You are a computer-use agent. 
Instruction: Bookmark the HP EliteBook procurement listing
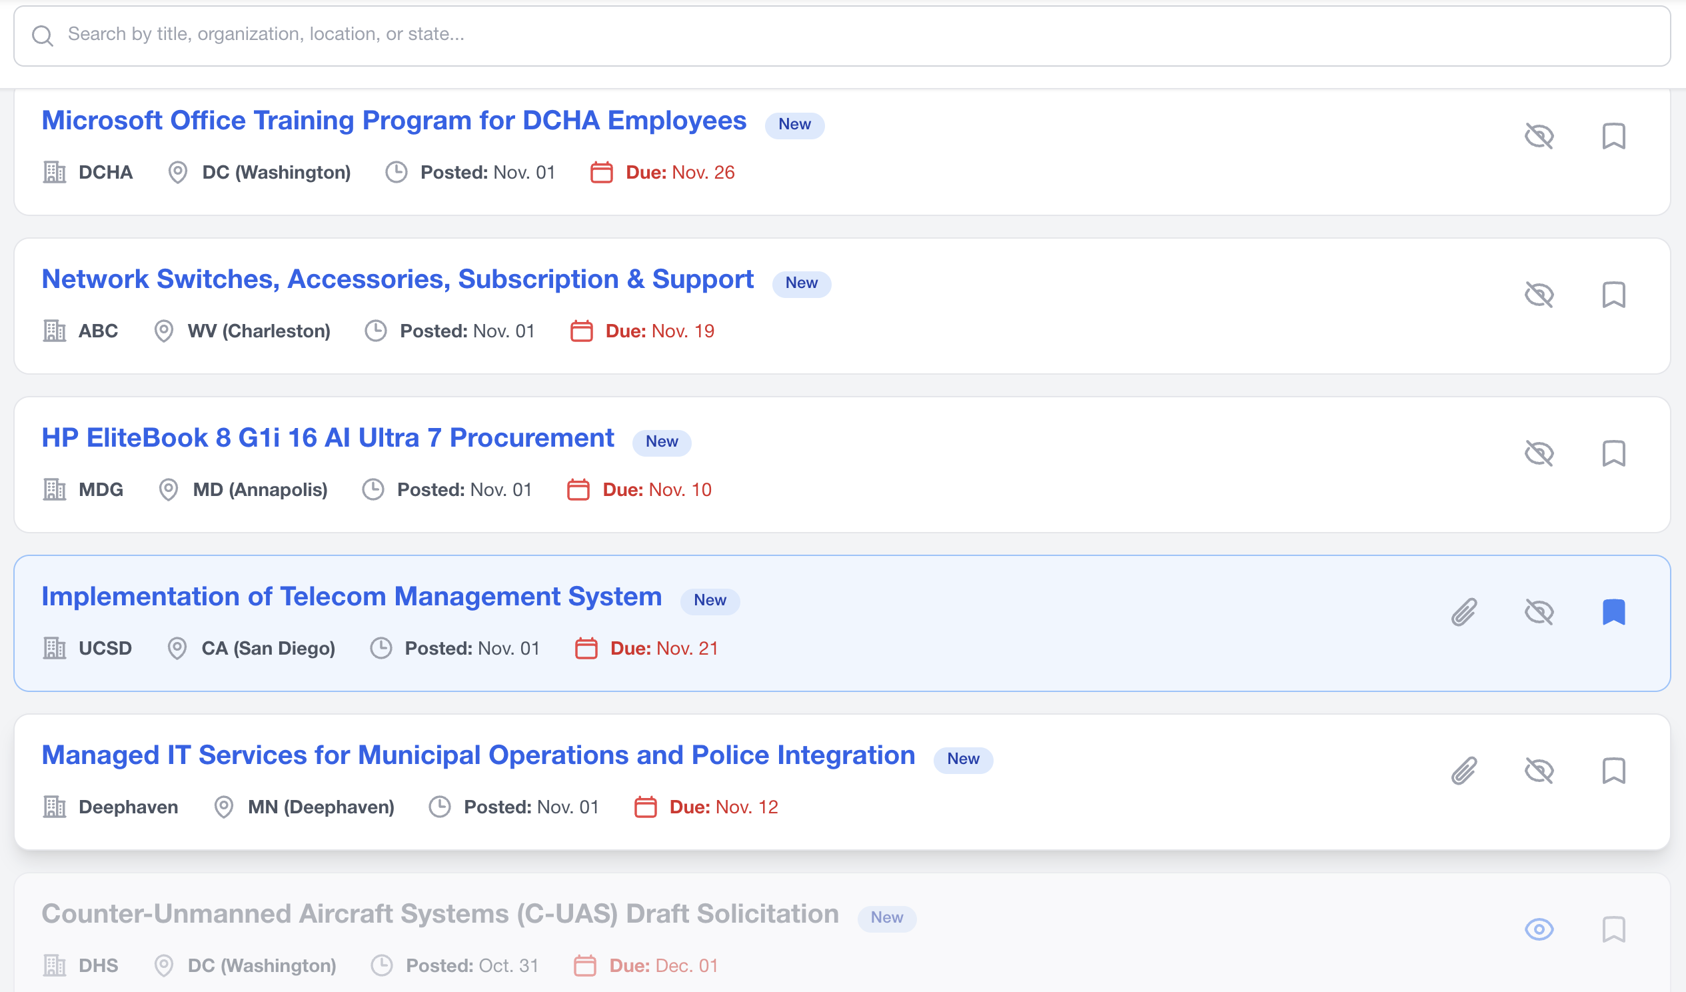click(1615, 453)
